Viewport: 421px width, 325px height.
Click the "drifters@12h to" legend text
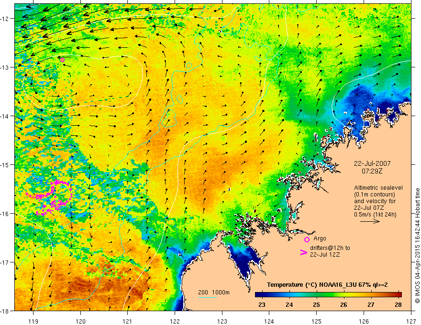[x=330, y=248]
